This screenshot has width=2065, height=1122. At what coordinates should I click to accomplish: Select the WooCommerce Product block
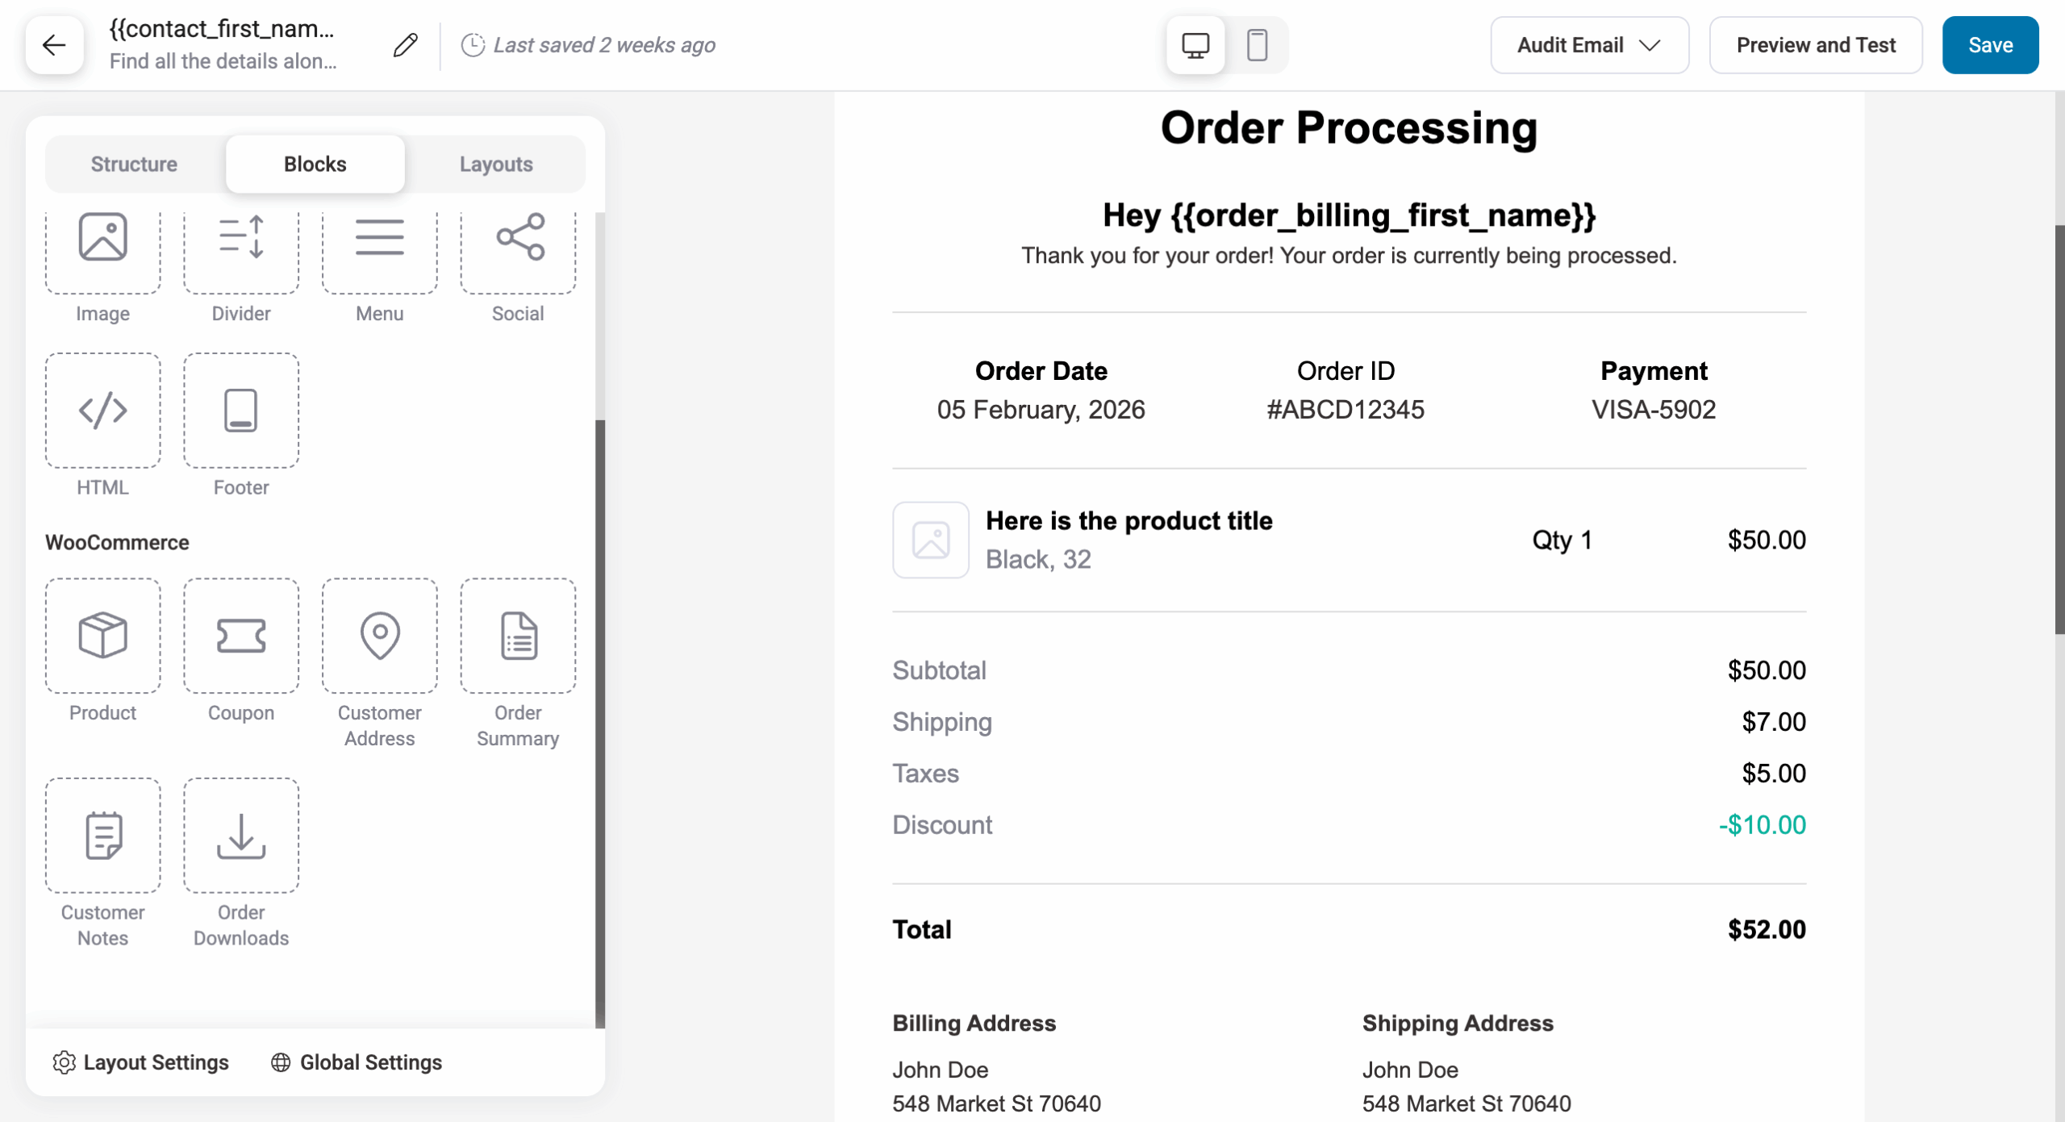coord(102,635)
